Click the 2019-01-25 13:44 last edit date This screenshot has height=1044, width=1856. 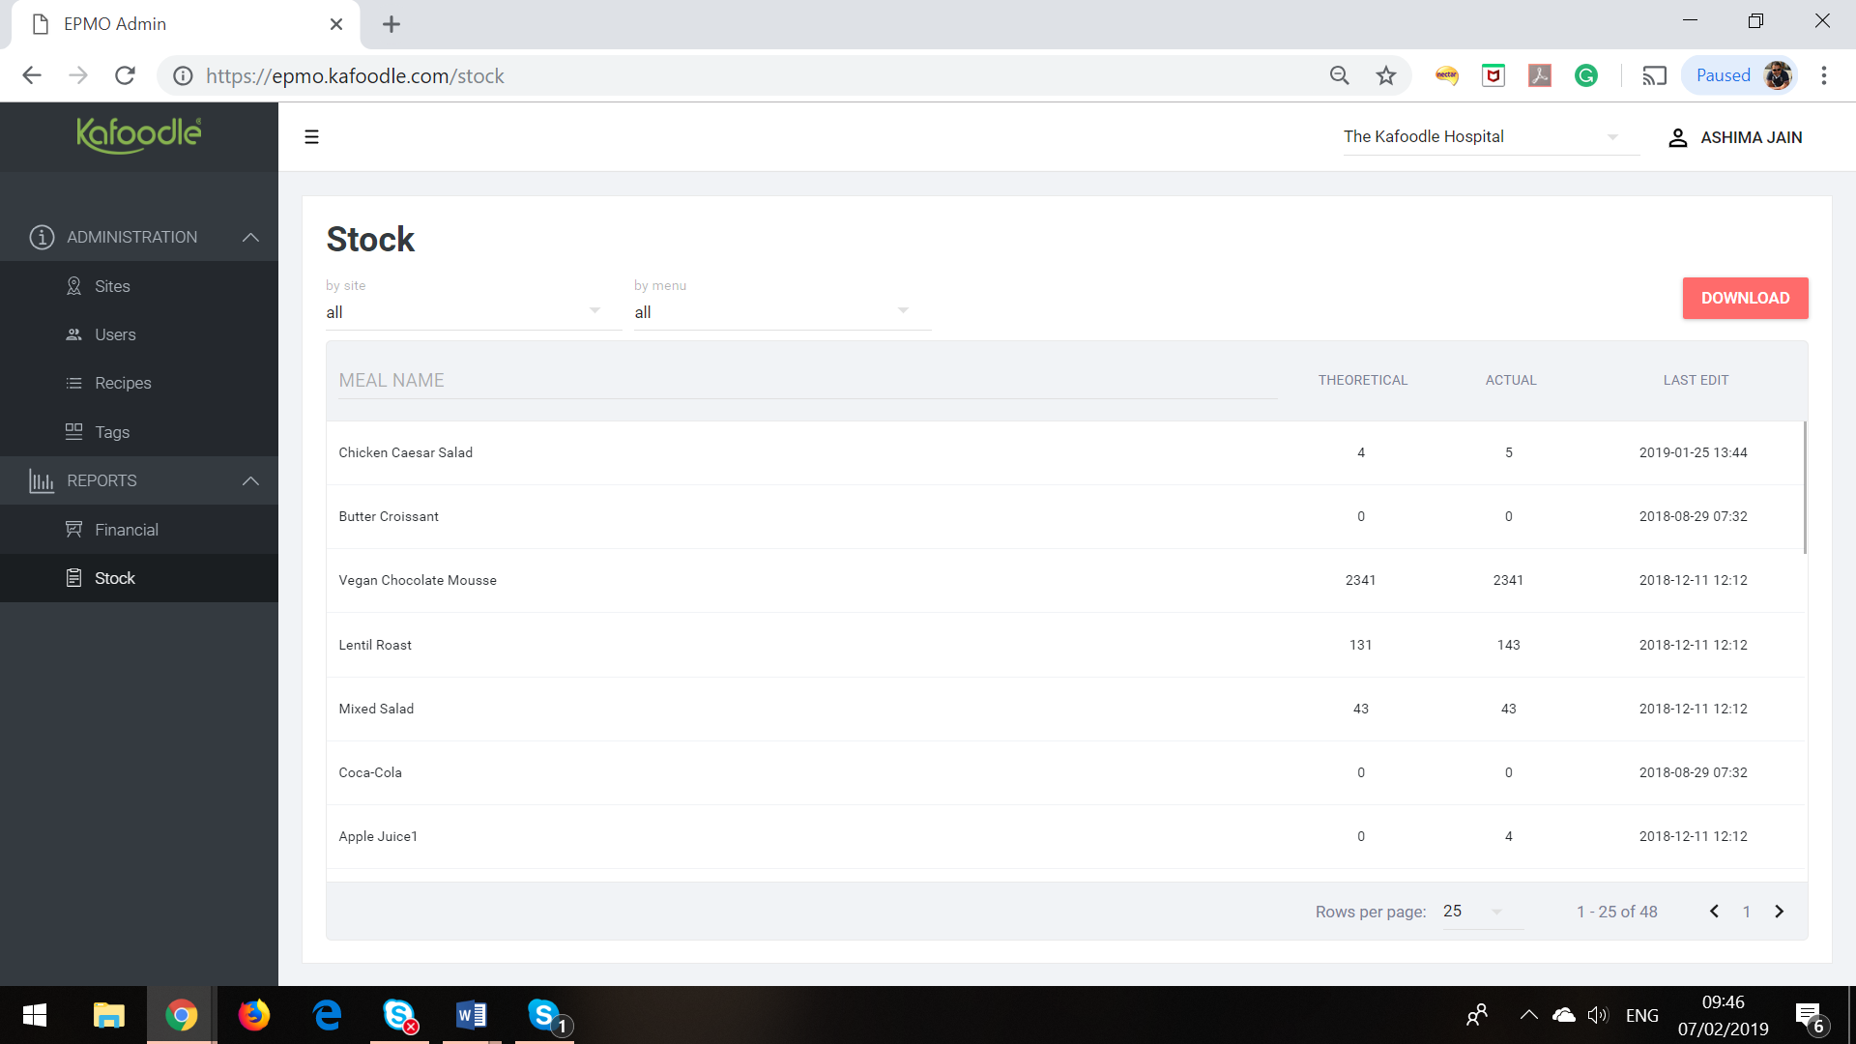tap(1694, 452)
